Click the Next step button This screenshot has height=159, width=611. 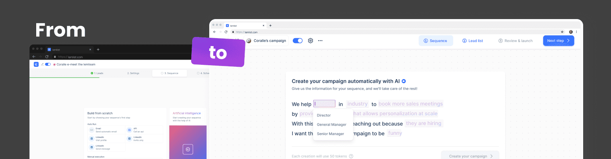click(558, 41)
